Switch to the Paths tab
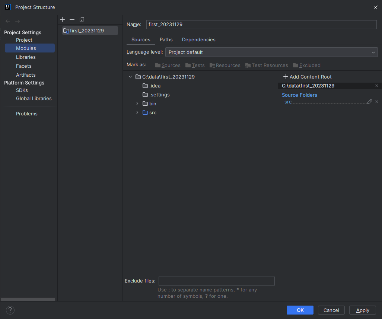 pyautogui.click(x=166, y=39)
